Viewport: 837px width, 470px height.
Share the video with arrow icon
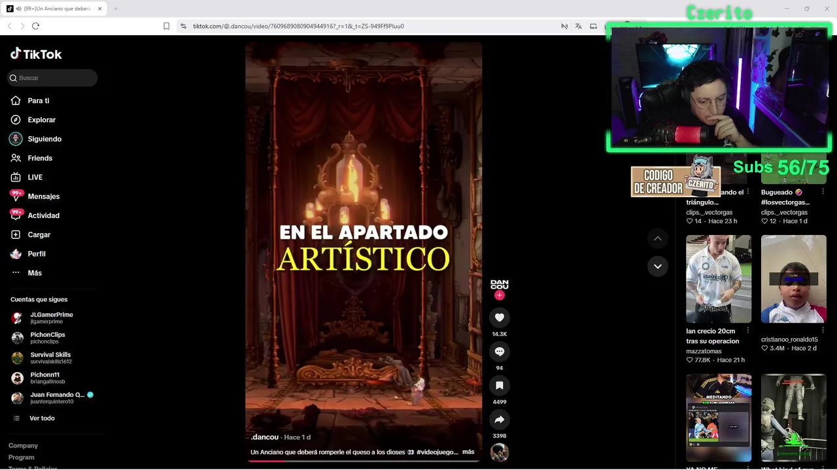(x=500, y=419)
